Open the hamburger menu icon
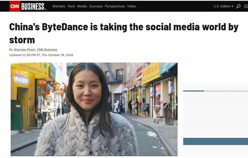 [246, 6]
